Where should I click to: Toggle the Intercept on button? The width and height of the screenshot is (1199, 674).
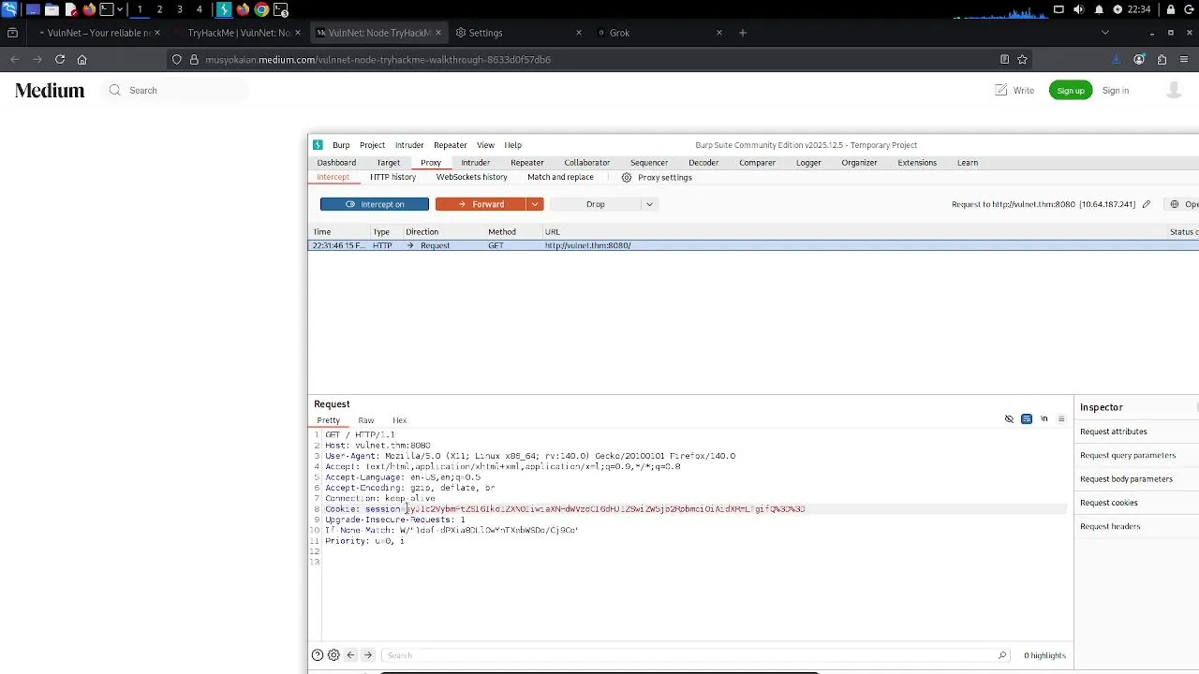tap(375, 204)
